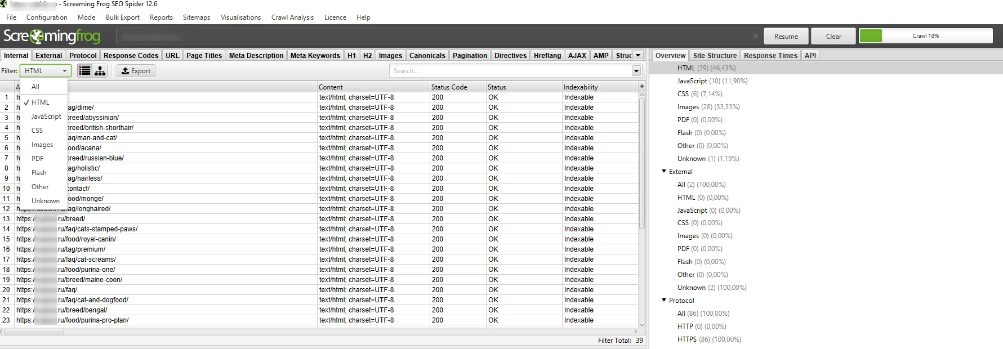Viewport: 1003px width, 349px height.
Task: Click the Screaming Frog logo
Action: pos(52,36)
